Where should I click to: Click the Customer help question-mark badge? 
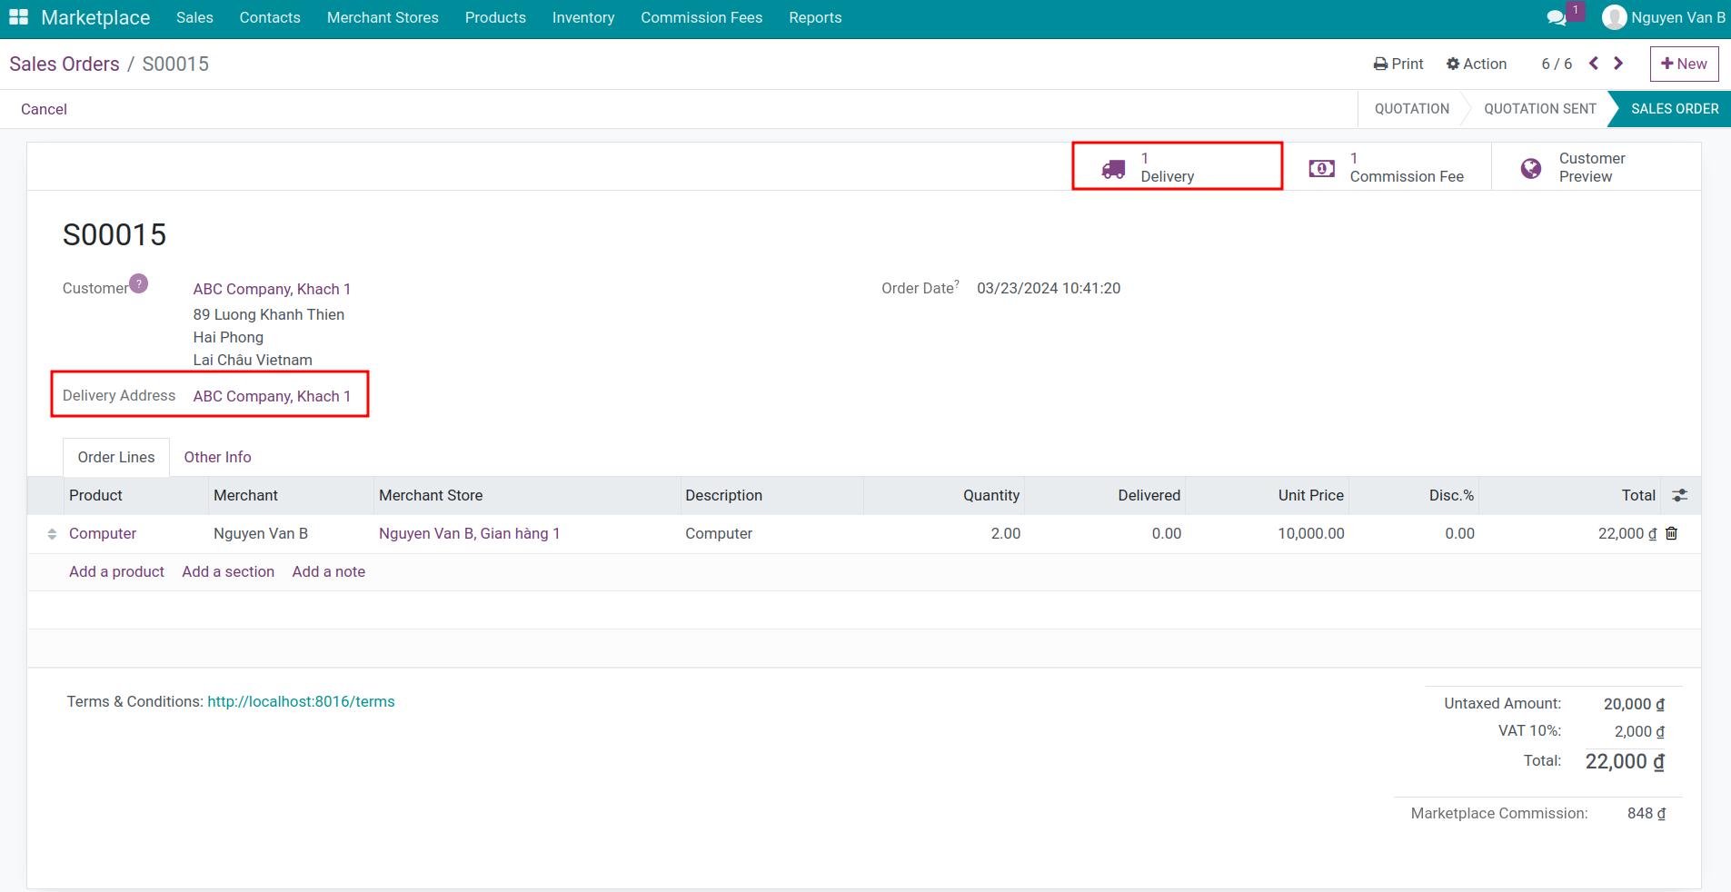click(x=138, y=283)
